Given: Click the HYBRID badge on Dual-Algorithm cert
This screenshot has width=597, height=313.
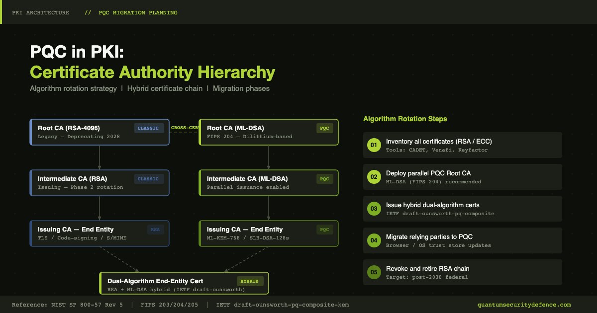Looking at the screenshot, I should pos(249,281).
